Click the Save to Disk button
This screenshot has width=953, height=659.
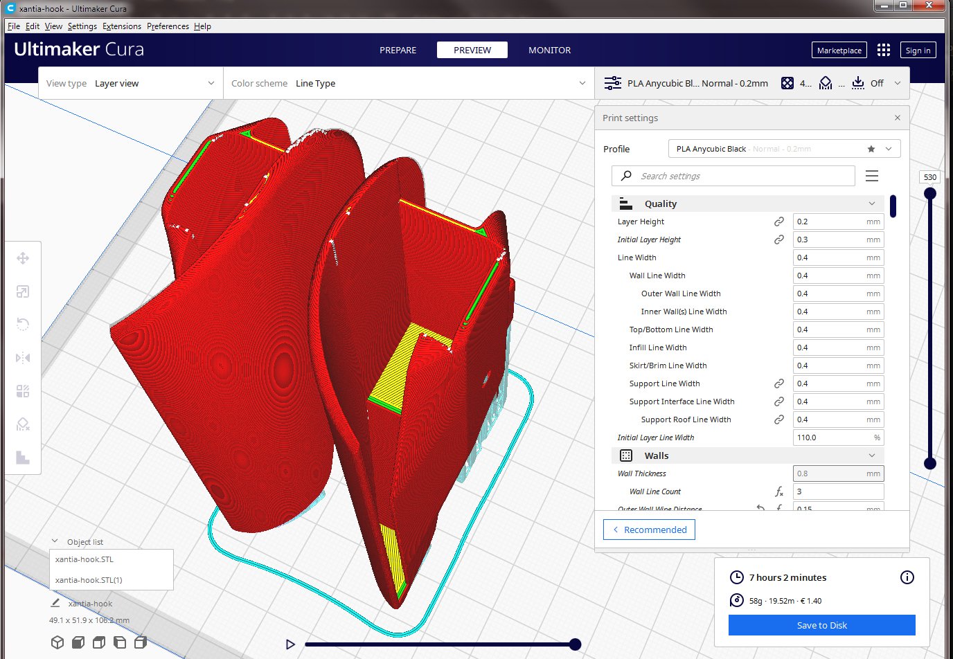tap(822, 625)
